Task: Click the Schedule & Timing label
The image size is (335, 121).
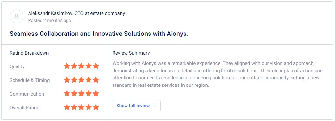Action: 30,80
